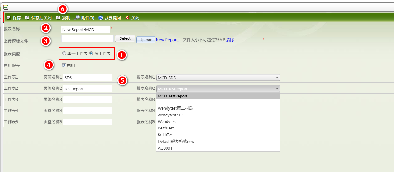Choose Default報表格式new from list
This screenshot has height=172, width=394.
218,141
